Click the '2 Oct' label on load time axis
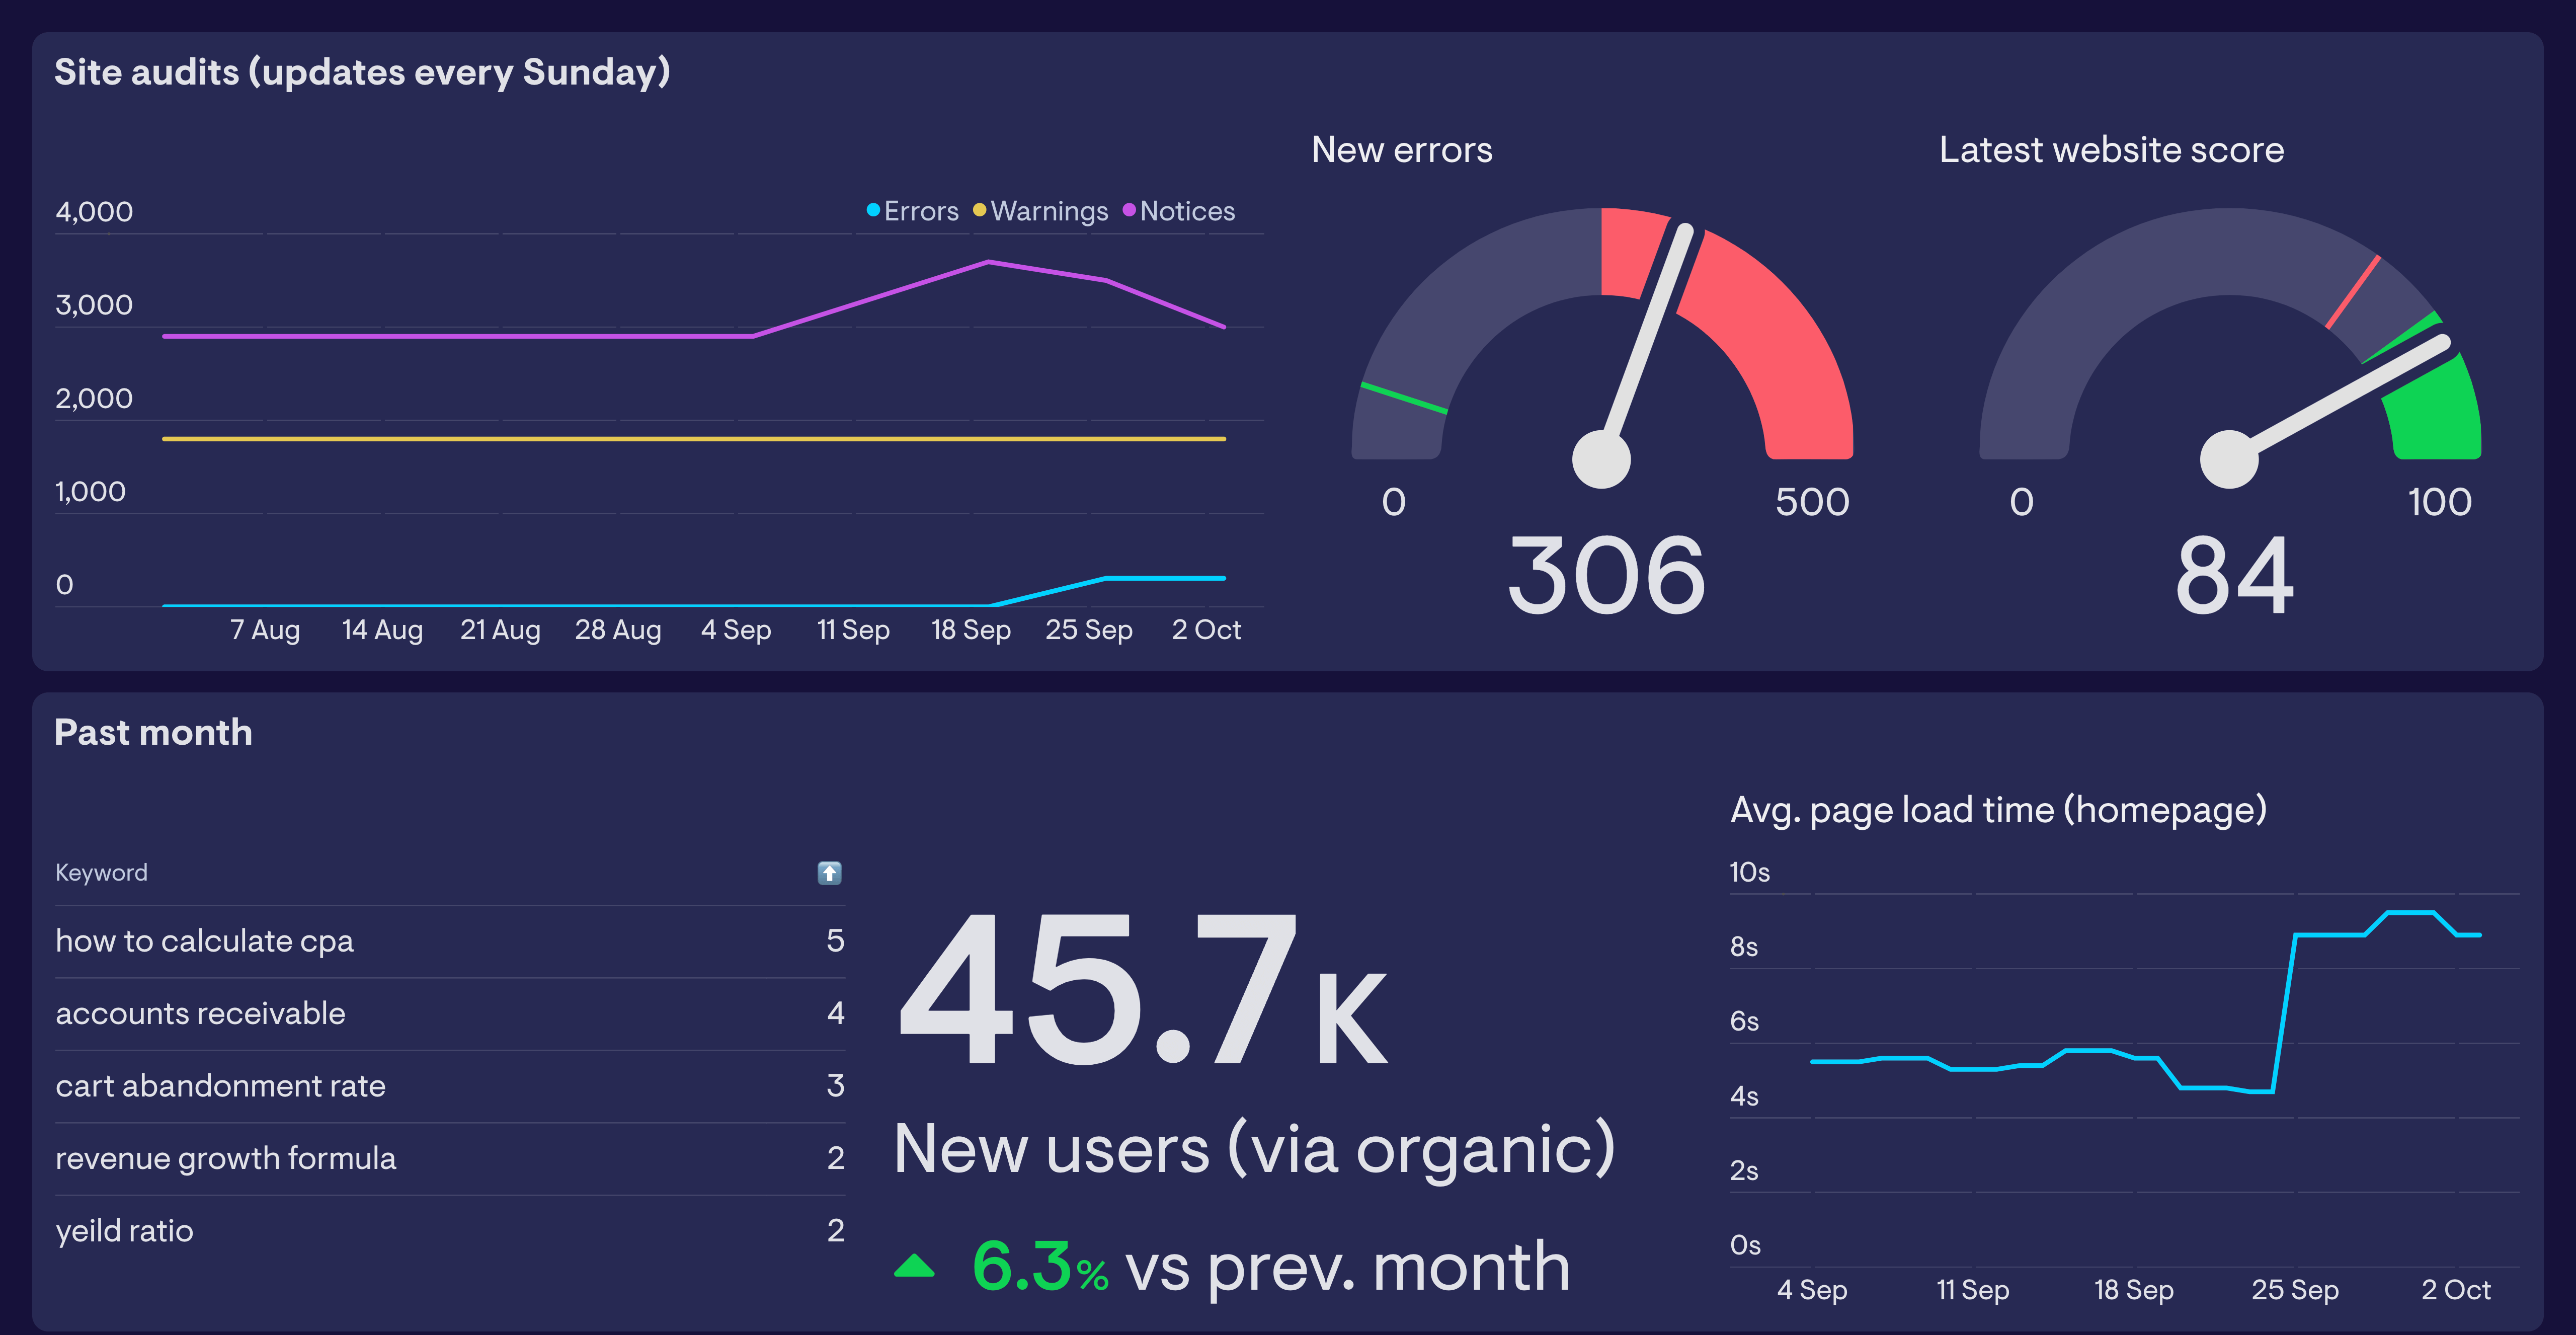2576x1335 pixels. 2456,1290
